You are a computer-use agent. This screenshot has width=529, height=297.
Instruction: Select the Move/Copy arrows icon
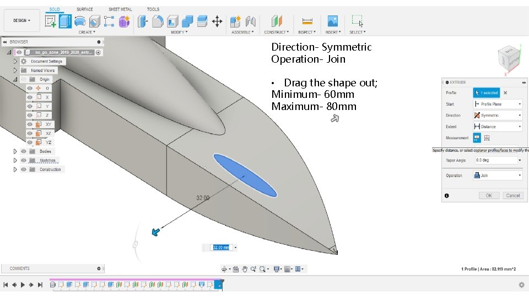point(217,21)
